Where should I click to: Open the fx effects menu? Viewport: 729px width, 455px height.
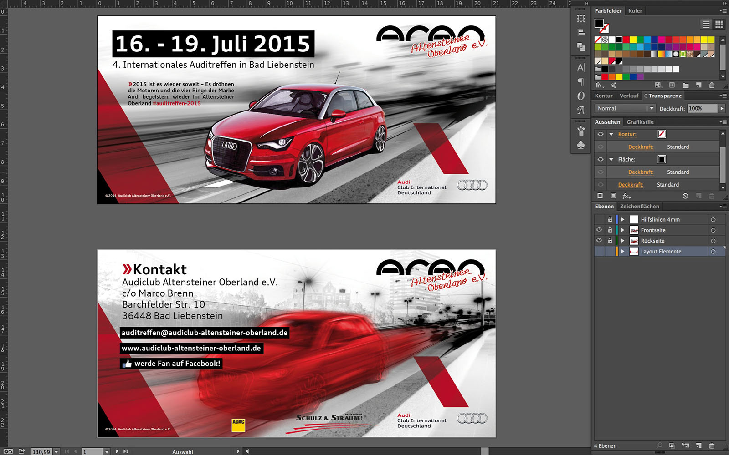point(627,196)
